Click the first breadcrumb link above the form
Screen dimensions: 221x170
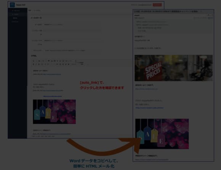tap(30, 10)
